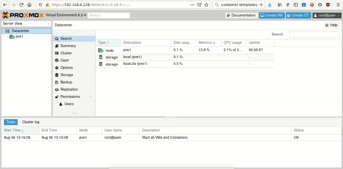Click the Proxmox logo
343x169 pixels.
(x=23, y=15)
